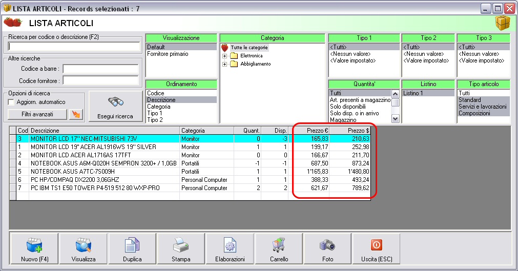Select Default in the Visualizzazione list

pos(181,47)
